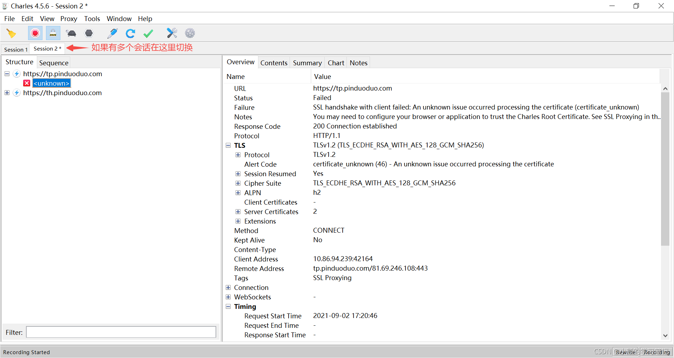Screen dimensions: 674x358
Task: Open the wrench Tools icon
Action: pyautogui.click(x=172, y=33)
